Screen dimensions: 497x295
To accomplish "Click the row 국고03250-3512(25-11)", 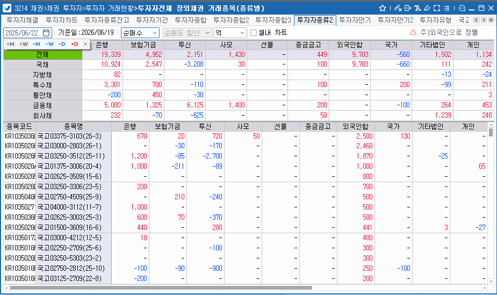I will (244, 156).
